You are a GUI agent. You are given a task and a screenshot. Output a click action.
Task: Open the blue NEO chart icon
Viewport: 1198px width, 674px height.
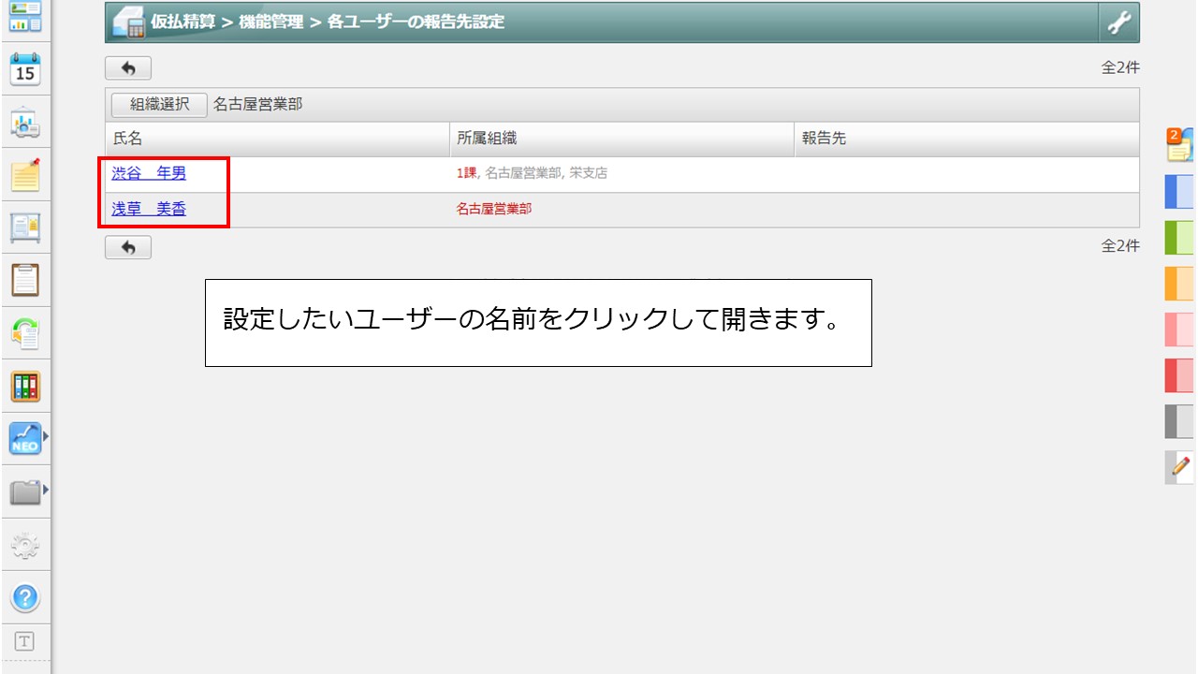(x=24, y=438)
